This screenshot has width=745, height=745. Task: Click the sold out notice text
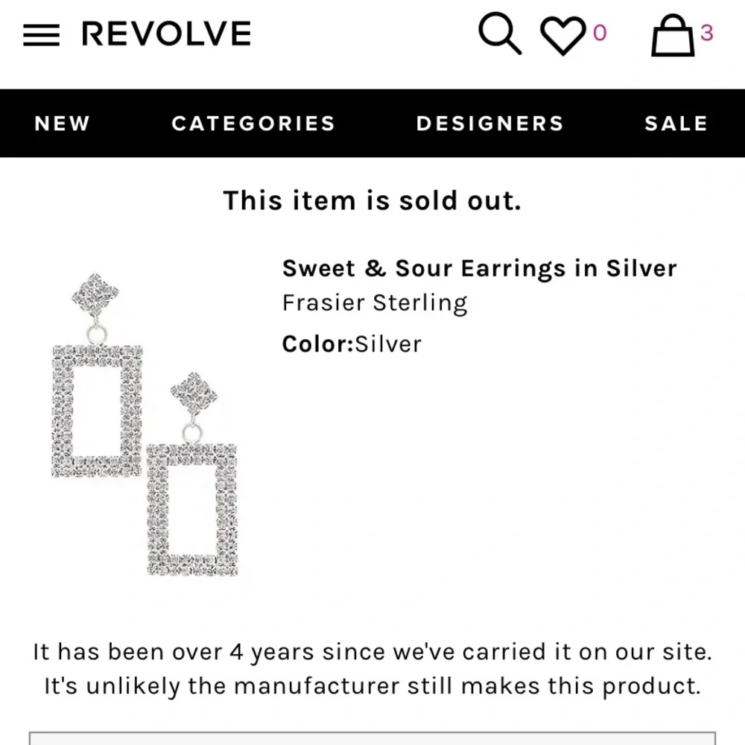click(x=372, y=200)
